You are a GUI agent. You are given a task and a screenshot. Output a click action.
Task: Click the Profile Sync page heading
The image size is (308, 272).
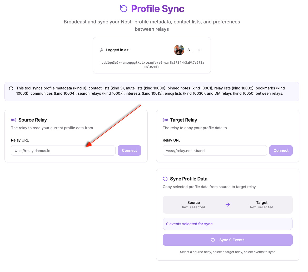pos(158,9)
